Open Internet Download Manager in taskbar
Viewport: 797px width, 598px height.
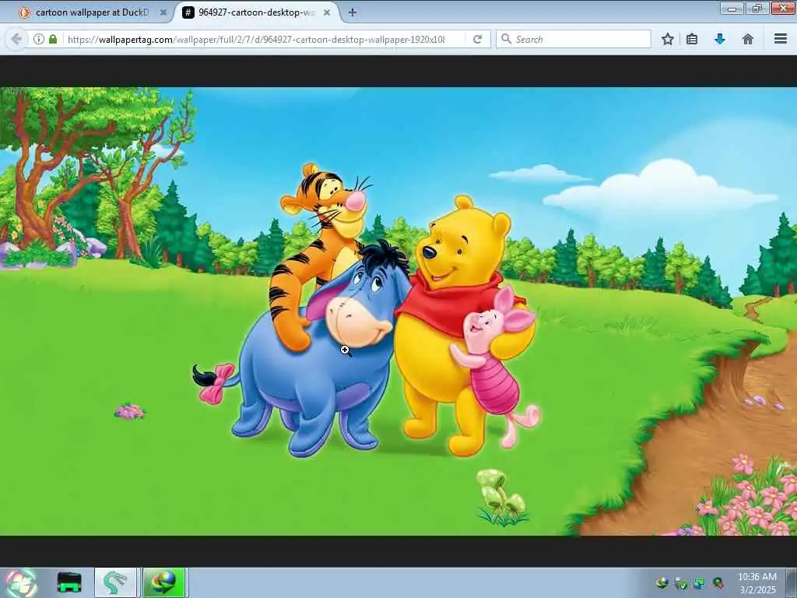(x=164, y=582)
